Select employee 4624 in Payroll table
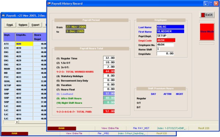 click(24, 102)
